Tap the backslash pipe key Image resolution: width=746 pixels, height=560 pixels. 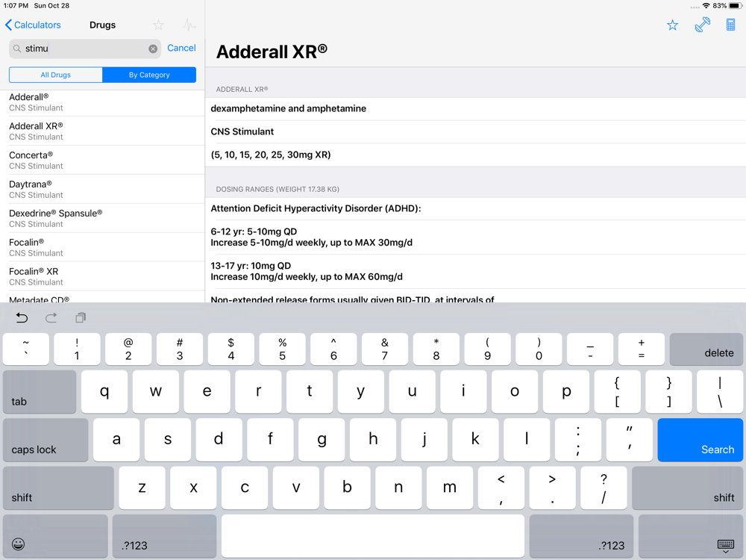click(x=720, y=392)
